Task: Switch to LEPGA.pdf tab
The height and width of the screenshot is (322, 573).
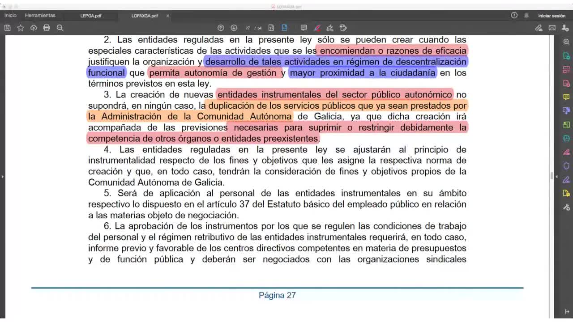Action: click(x=91, y=16)
